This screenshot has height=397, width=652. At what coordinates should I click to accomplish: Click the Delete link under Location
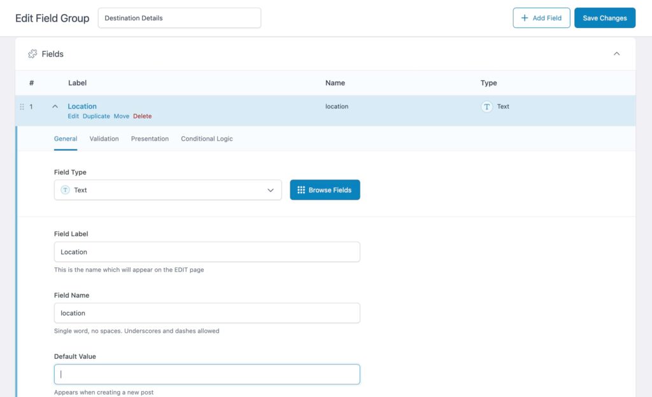click(x=142, y=116)
